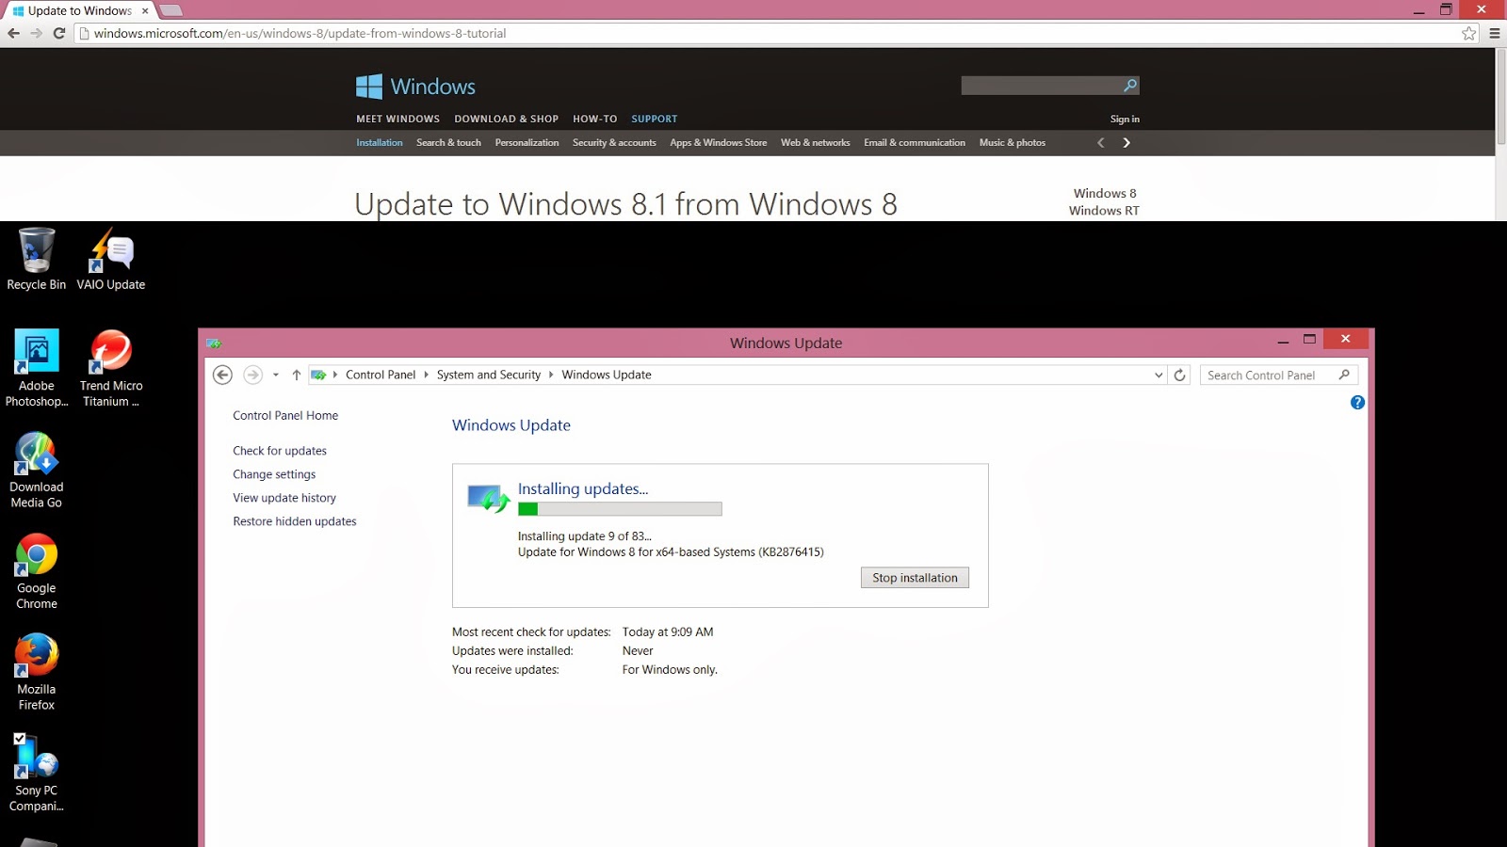This screenshot has height=847, width=1507.
Task: Open a new Chrome tab
Action: (x=170, y=10)
